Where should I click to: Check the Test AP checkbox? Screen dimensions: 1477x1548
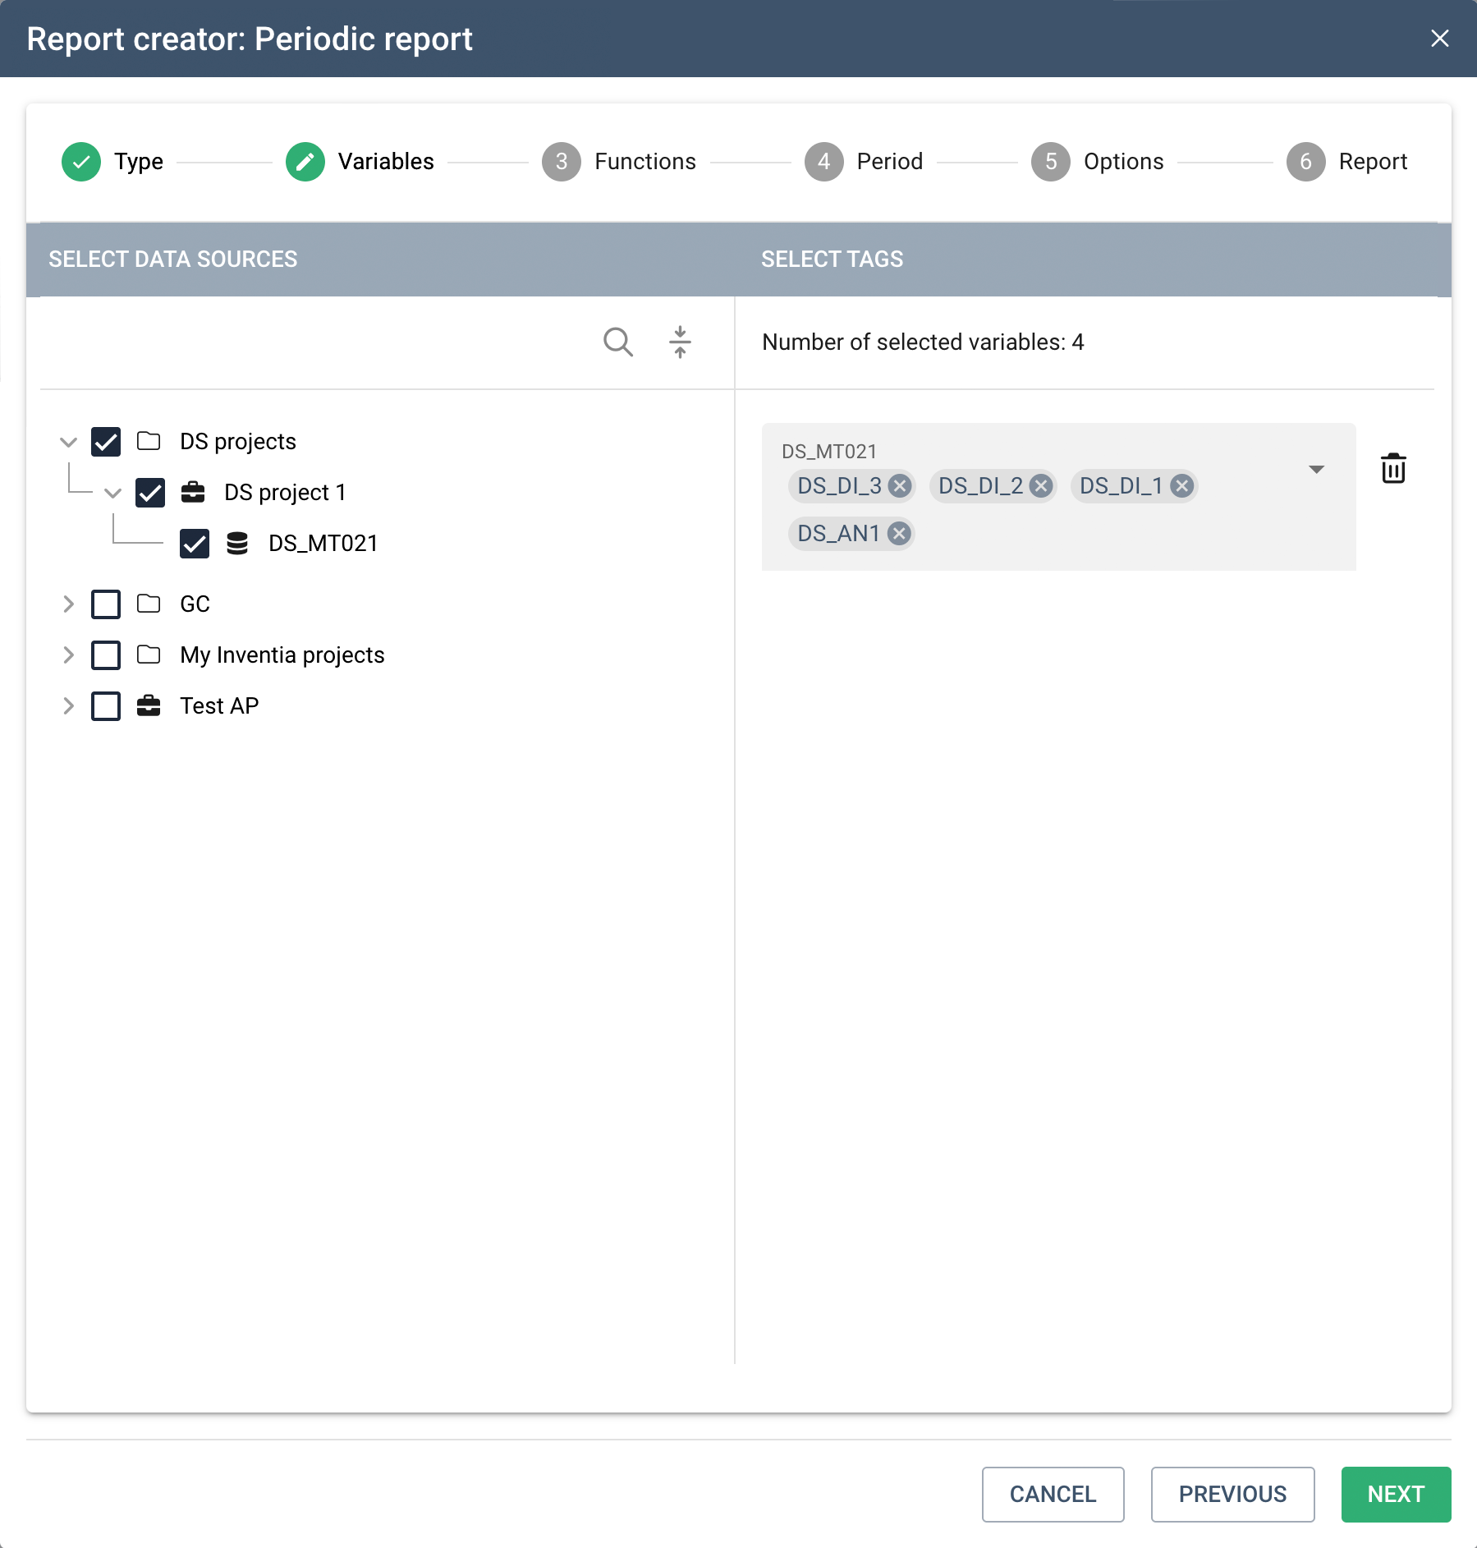click(106, 706)
